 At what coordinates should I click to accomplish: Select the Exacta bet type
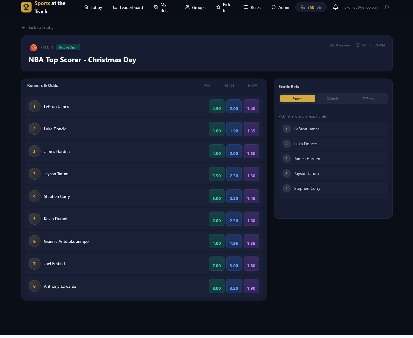[297, 98]
